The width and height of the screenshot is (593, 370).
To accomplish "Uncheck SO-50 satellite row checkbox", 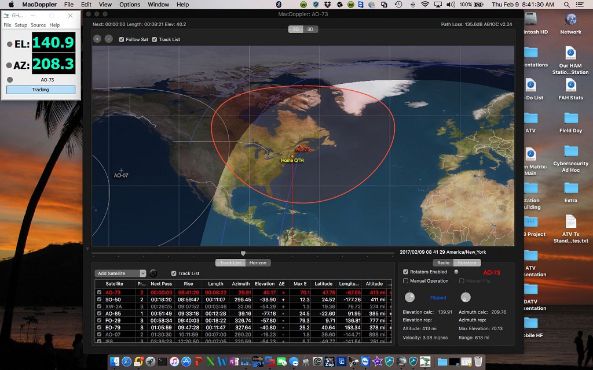I will pos(99,299).
